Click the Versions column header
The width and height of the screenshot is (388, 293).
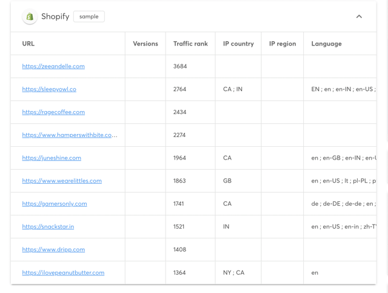point(145,44)
